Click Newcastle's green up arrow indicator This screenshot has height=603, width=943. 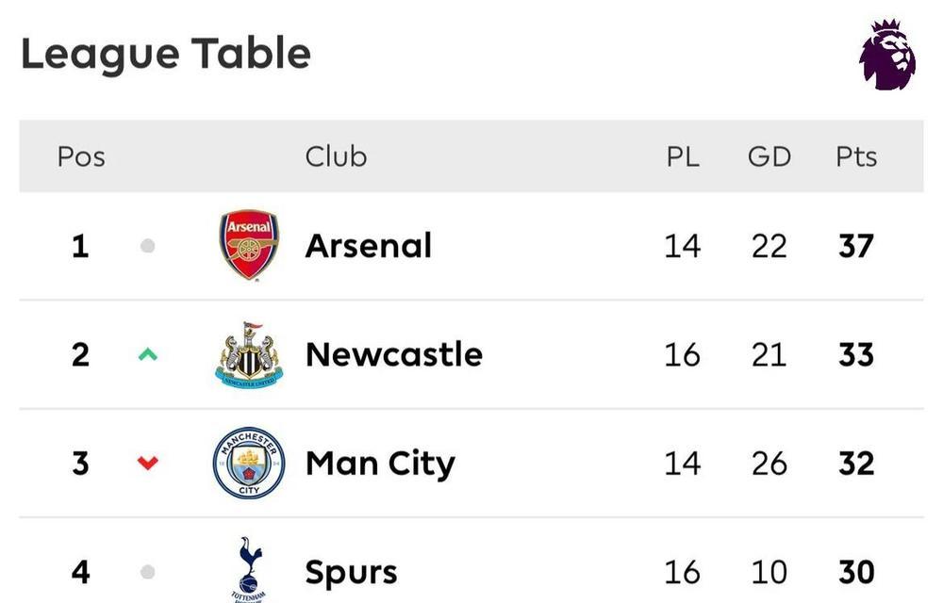147,354
